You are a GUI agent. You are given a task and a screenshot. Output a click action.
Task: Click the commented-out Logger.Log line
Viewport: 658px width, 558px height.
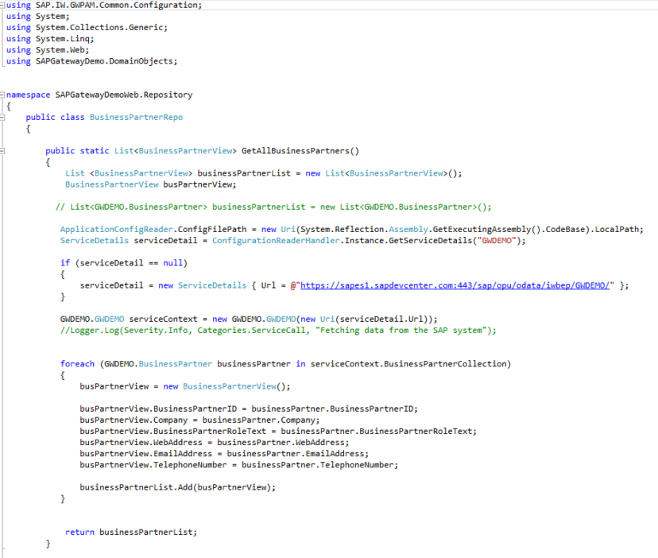click(x=199, y=330)
